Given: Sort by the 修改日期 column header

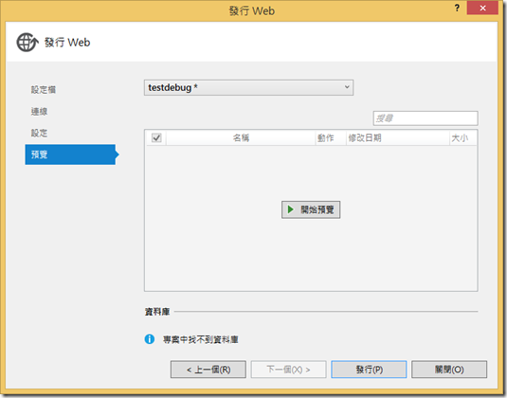Looking at the screenshot, I should 398,138.
